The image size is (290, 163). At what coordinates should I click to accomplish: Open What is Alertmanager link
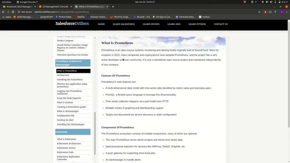[68, 111]
